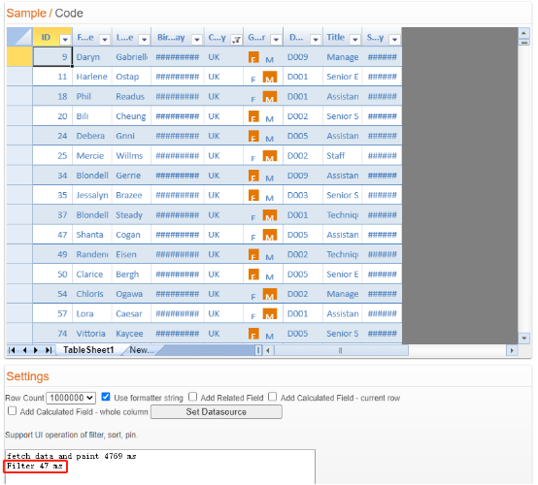Open the Row Count 1000000 combo box
538x485 pixels.
71,398
